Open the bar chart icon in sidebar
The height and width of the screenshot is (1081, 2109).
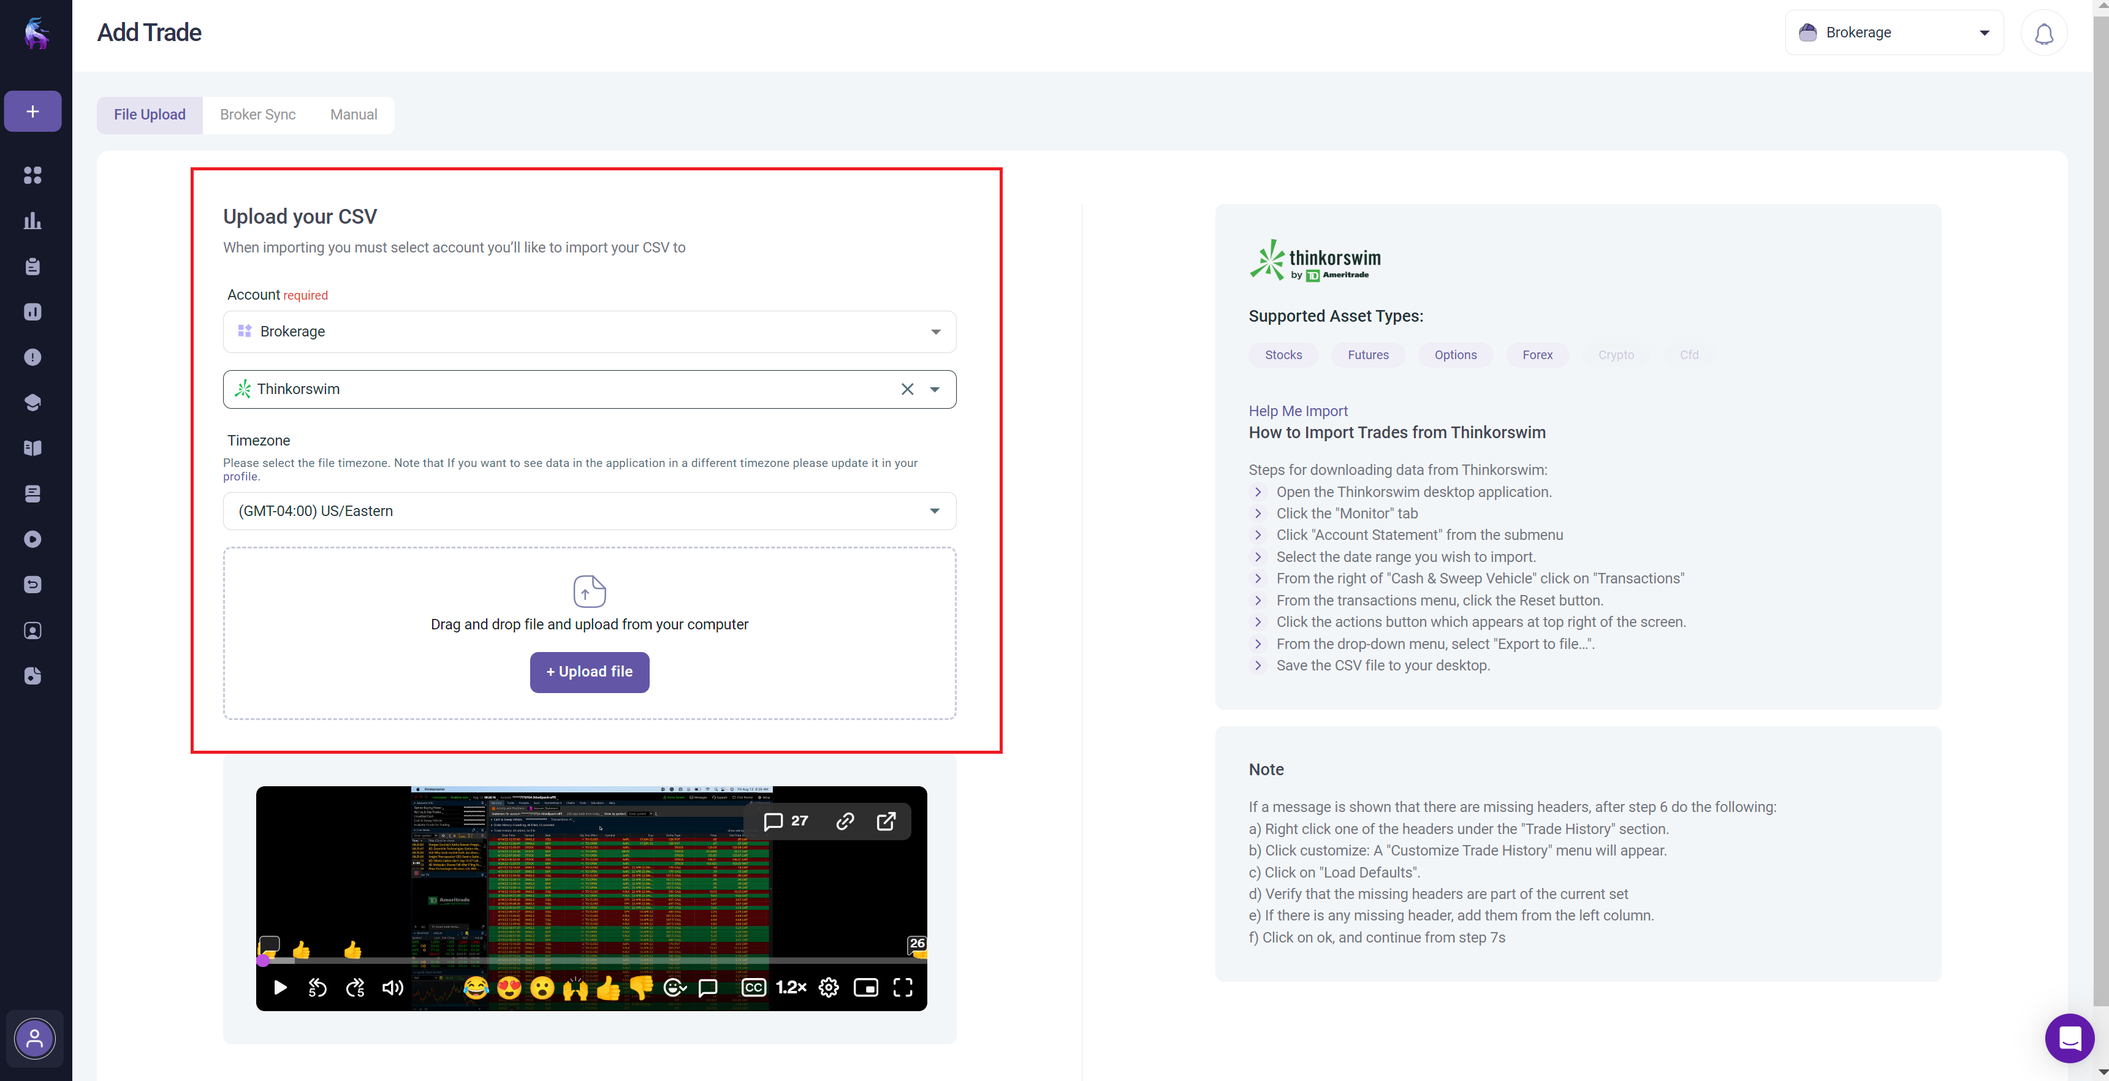point(32,221)
